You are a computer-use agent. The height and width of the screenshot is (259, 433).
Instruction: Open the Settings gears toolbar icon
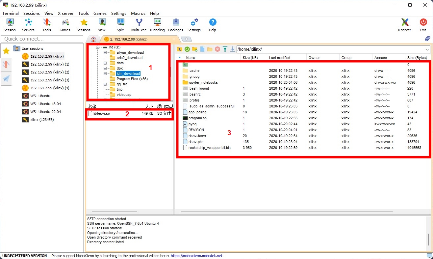[194, 25]
